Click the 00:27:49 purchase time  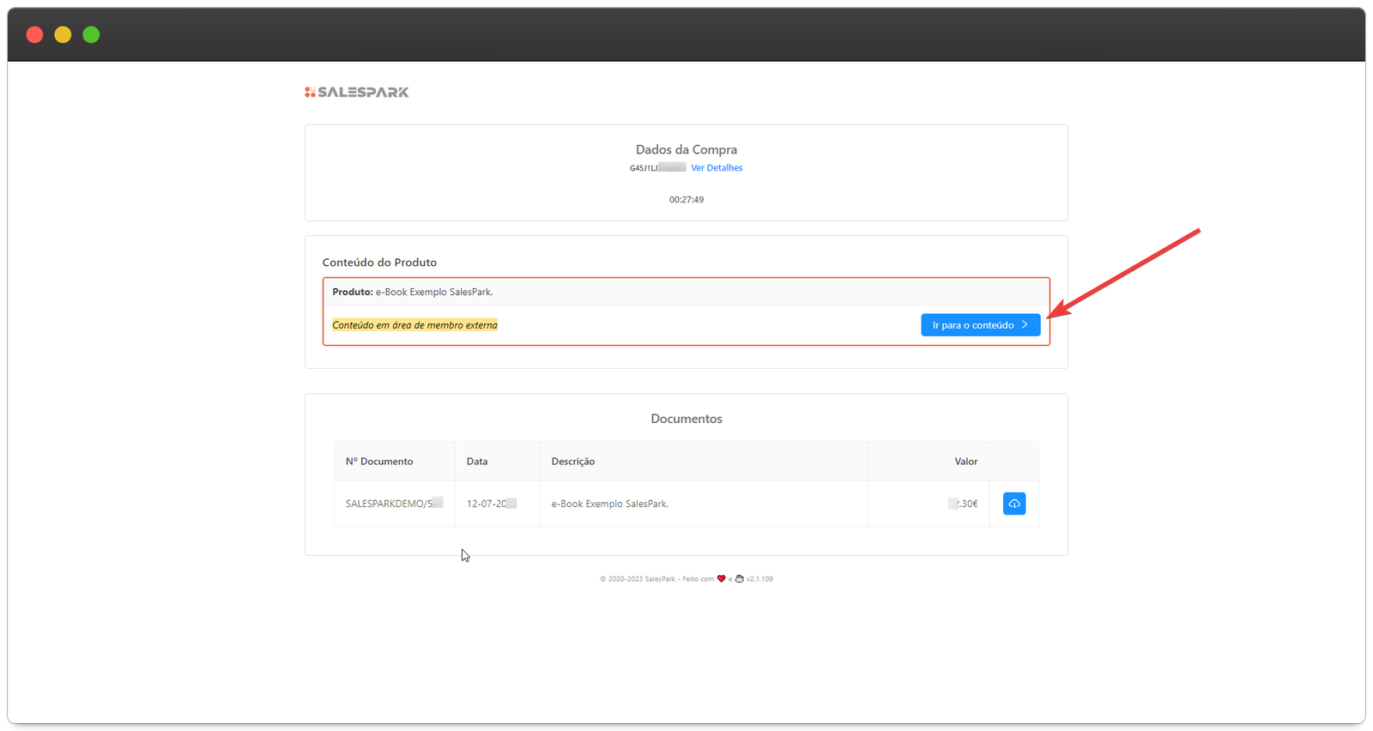[686, 200]
